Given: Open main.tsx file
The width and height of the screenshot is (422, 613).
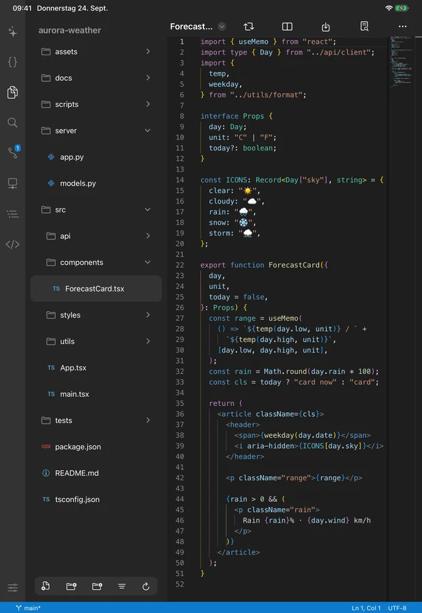Looking at the screenshot, I should 96,394.
